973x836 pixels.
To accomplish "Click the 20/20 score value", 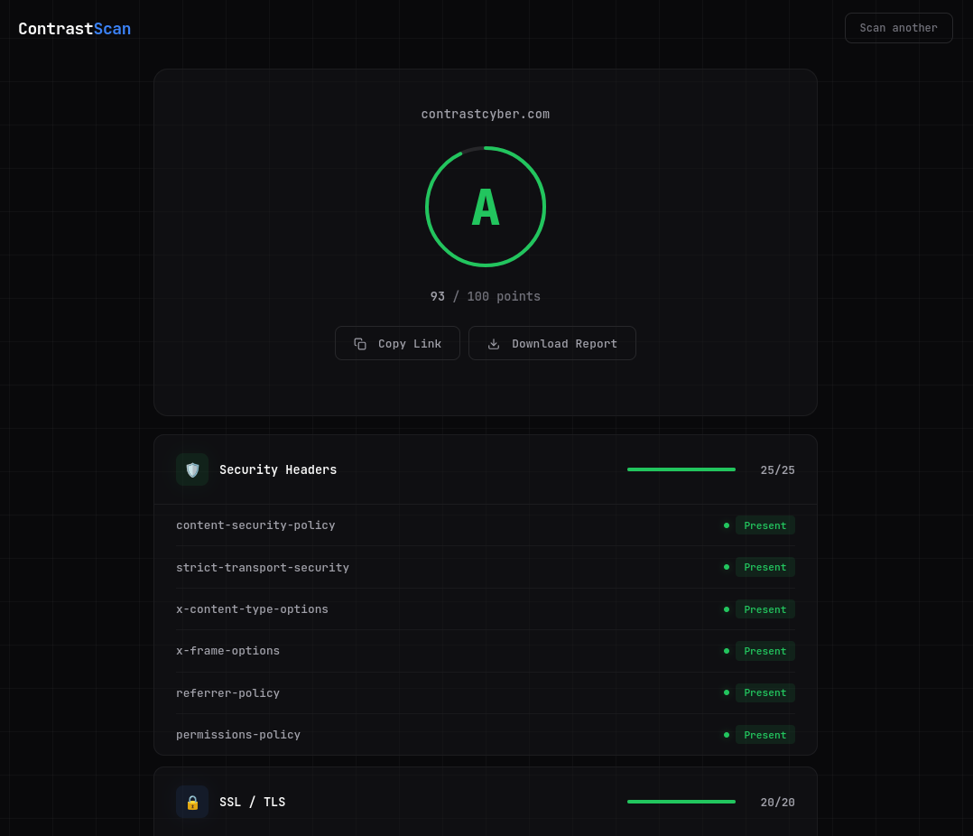I will pyautogui.click(x=777, y=803).
